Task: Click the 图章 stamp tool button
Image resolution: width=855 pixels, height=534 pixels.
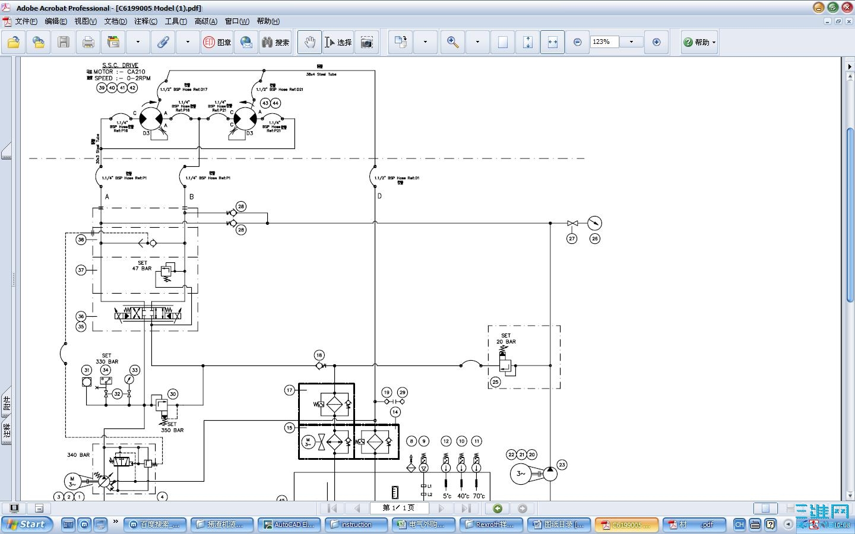Action: 217,42
